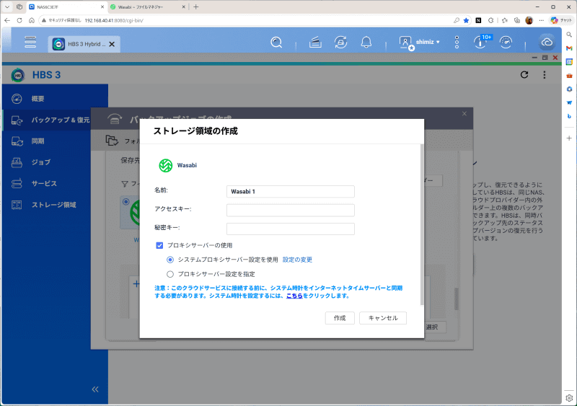Open the shimiz user account menu

[x=420, y=43]
